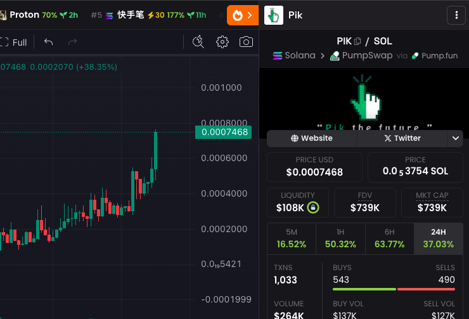The width and height of the screenshot is (469, 319).
Task: Open the Pump.fun link
Action: tap(435, 56)
